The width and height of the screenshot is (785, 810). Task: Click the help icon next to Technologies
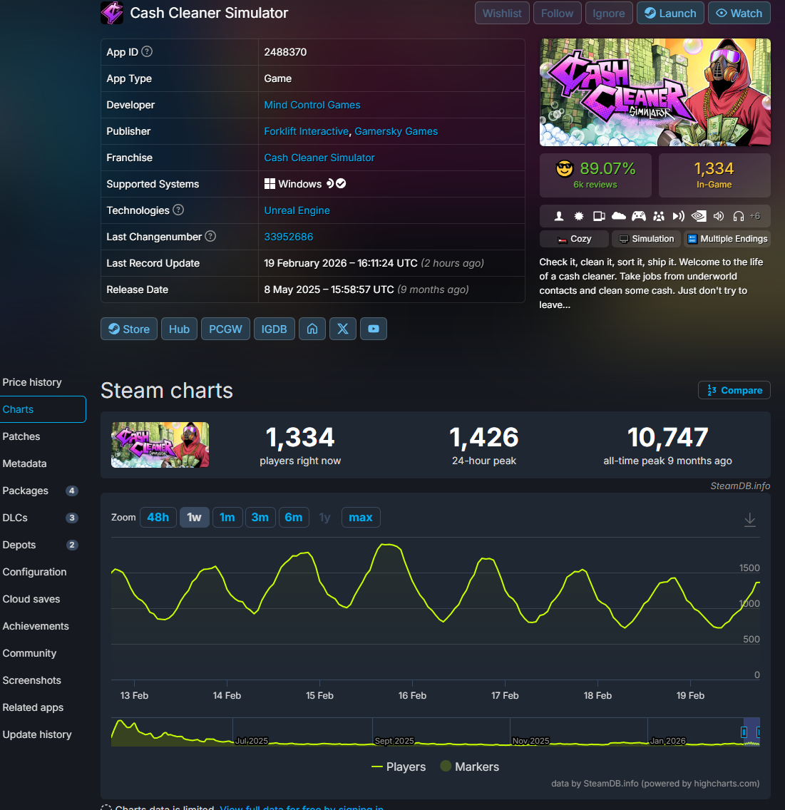click(x=178, y=210)
